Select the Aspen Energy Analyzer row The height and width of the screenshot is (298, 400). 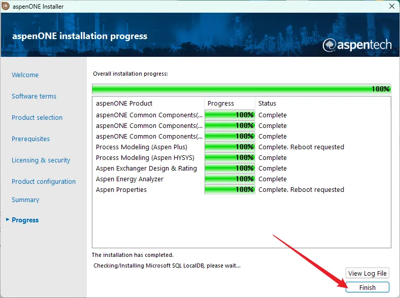pyautogui.click(x=241, y=179)
